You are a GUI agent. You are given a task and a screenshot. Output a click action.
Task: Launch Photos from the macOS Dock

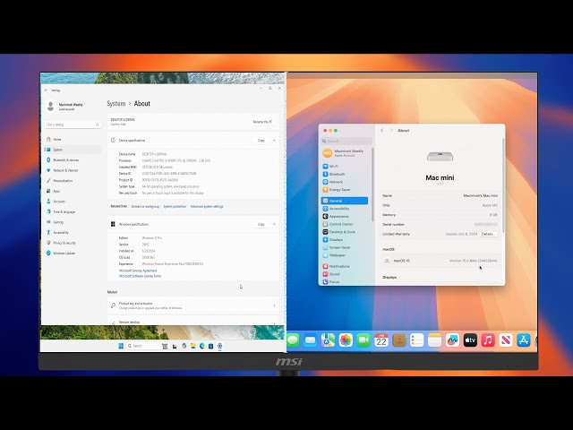pyautogui.click(x=346, y=340)
